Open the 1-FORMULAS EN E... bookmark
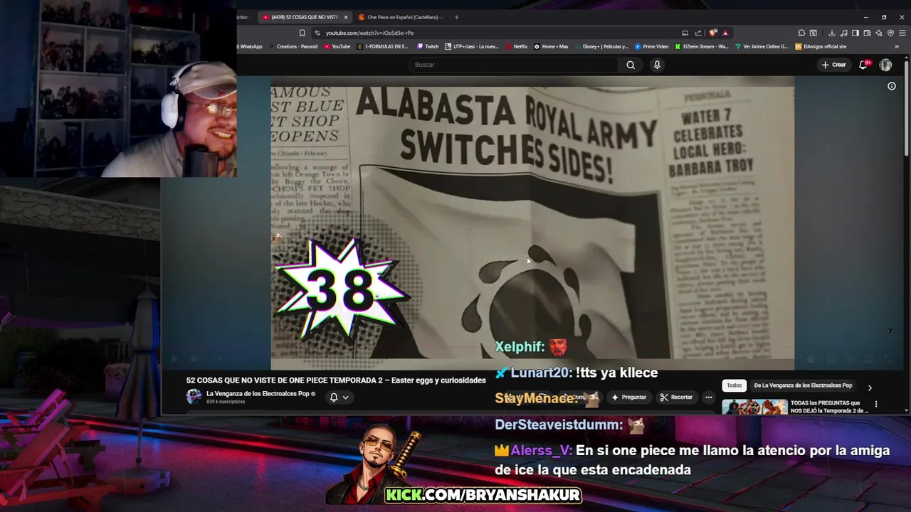Screen dimensions: 911x512 pos(383,46)
